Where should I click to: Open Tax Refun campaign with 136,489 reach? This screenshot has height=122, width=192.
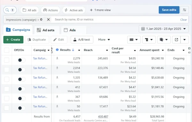click(x=40, y=77)
